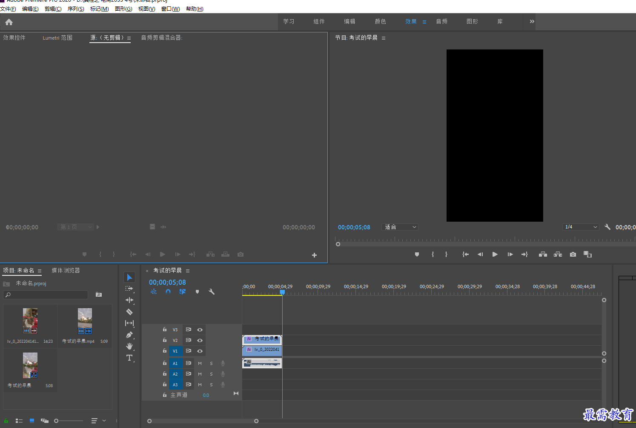Screen dimensions: 636x428
Task: Mute track A1
Action: 200,363
